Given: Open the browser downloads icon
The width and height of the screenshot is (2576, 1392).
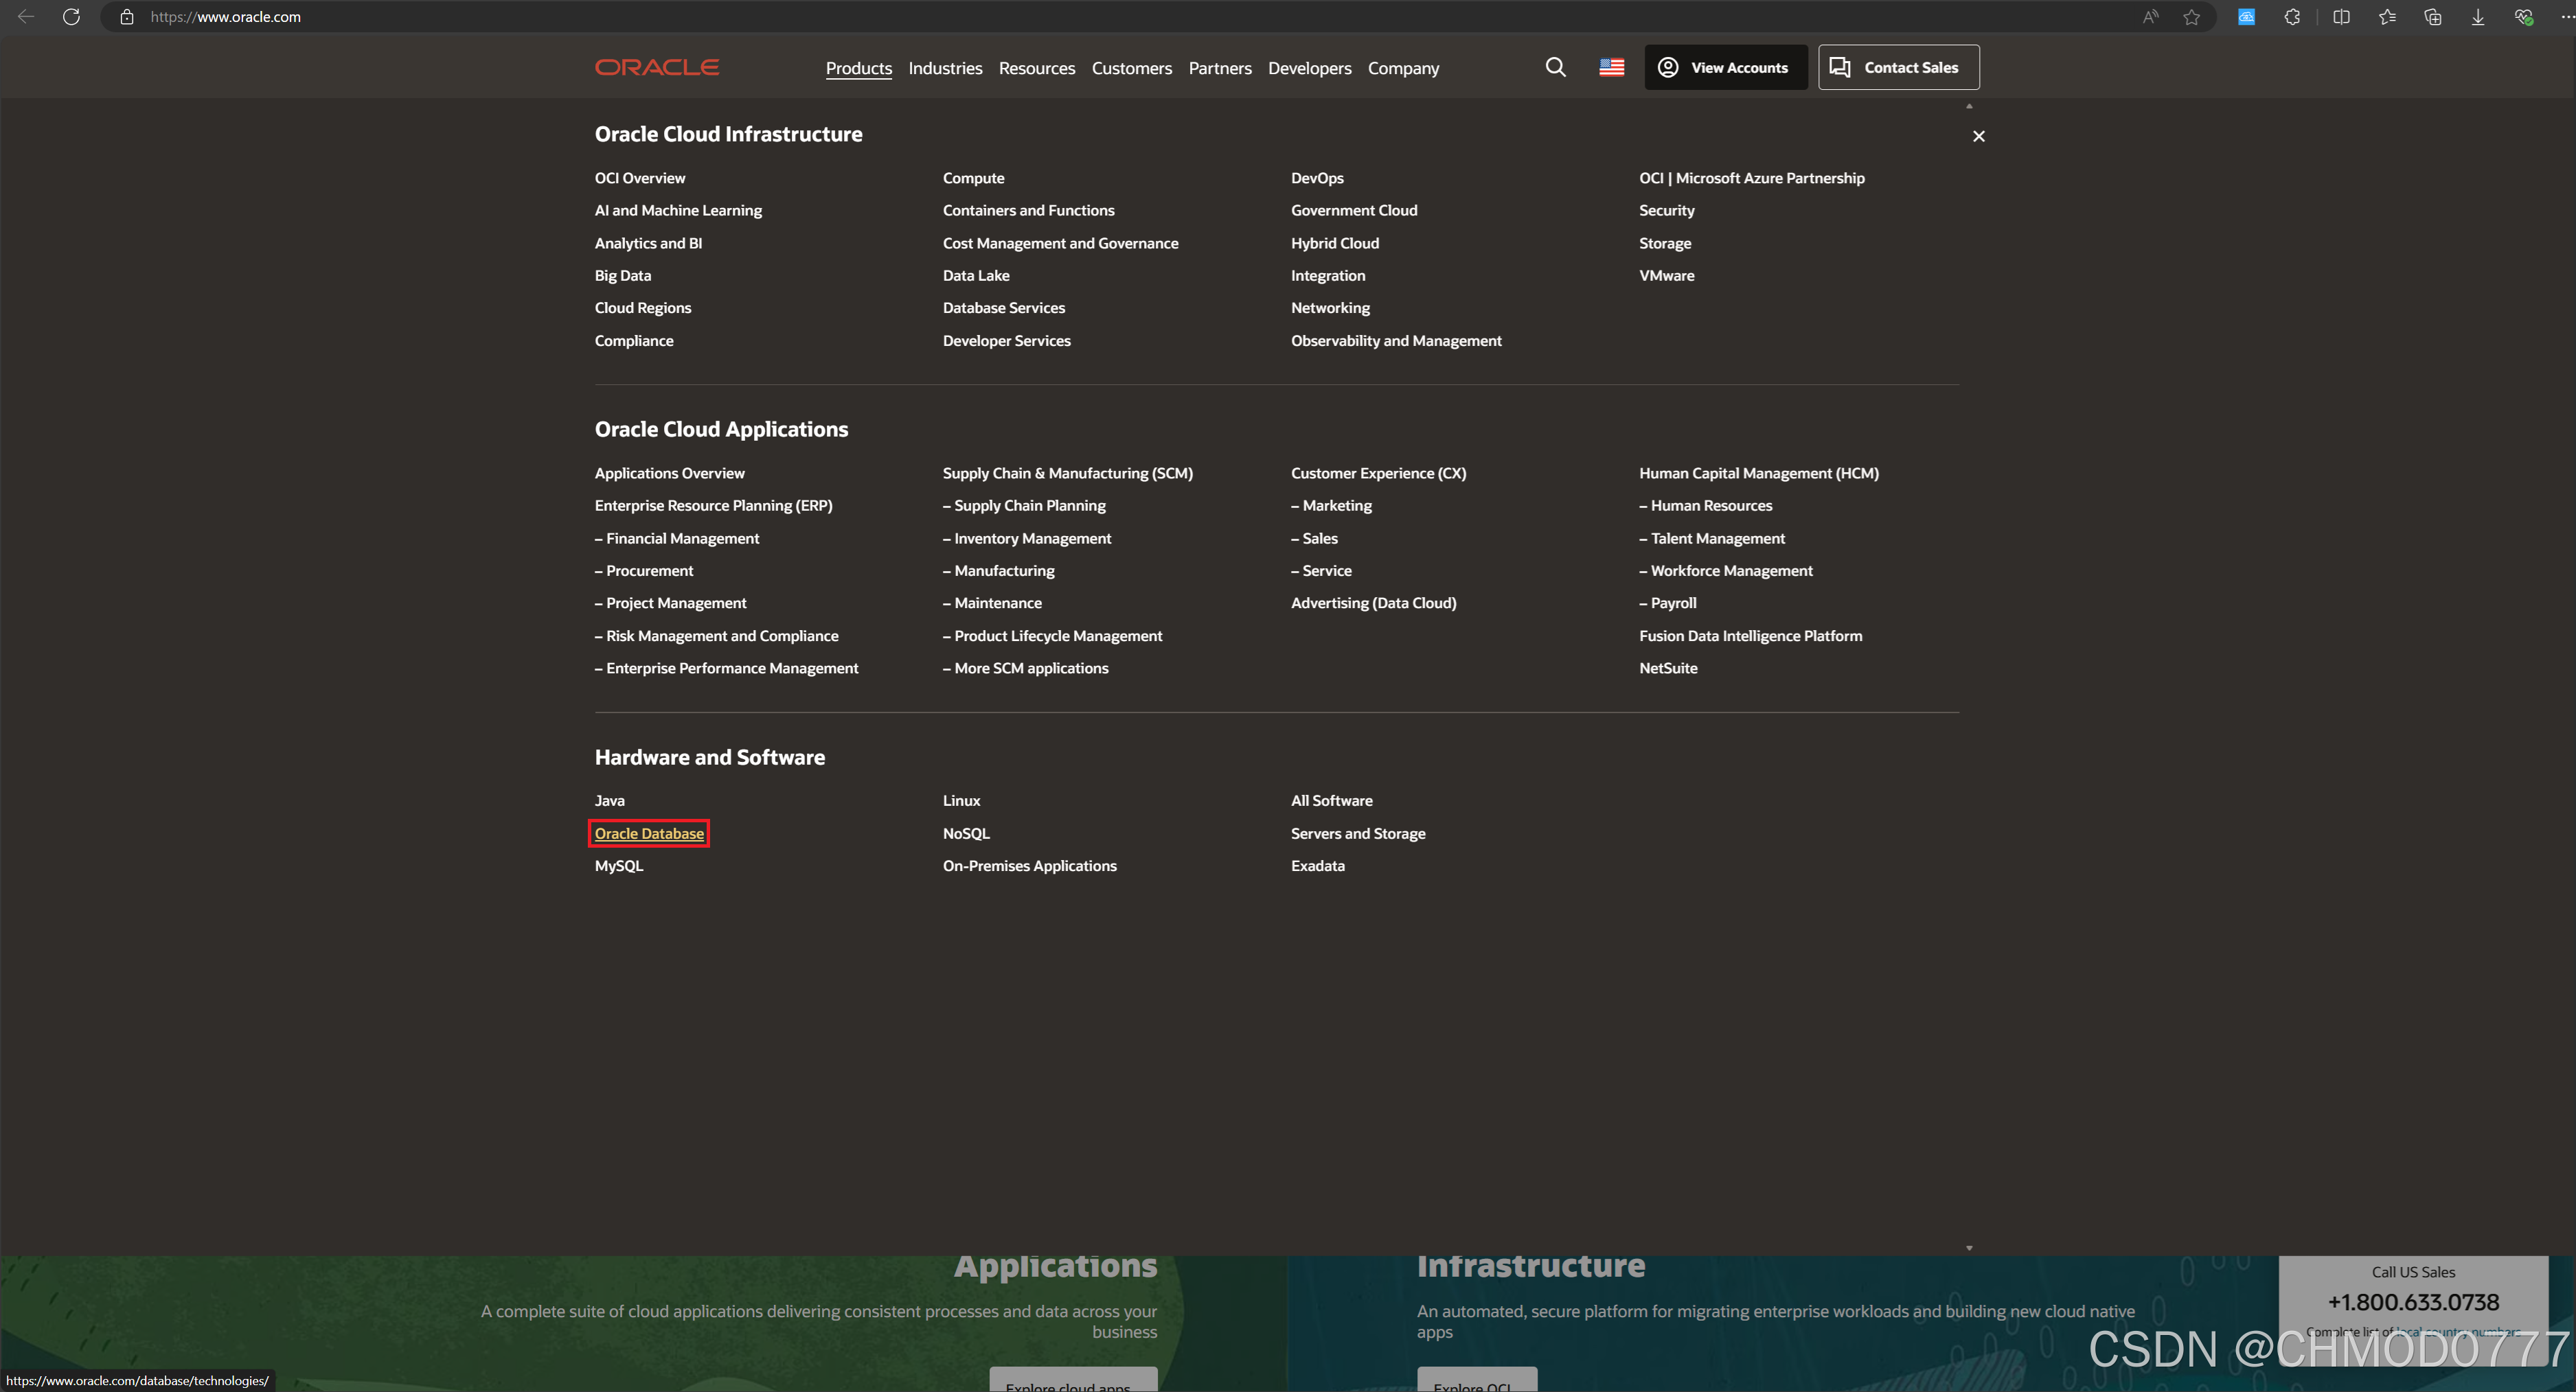Looking at the screenshot, I should [2477, 17].
